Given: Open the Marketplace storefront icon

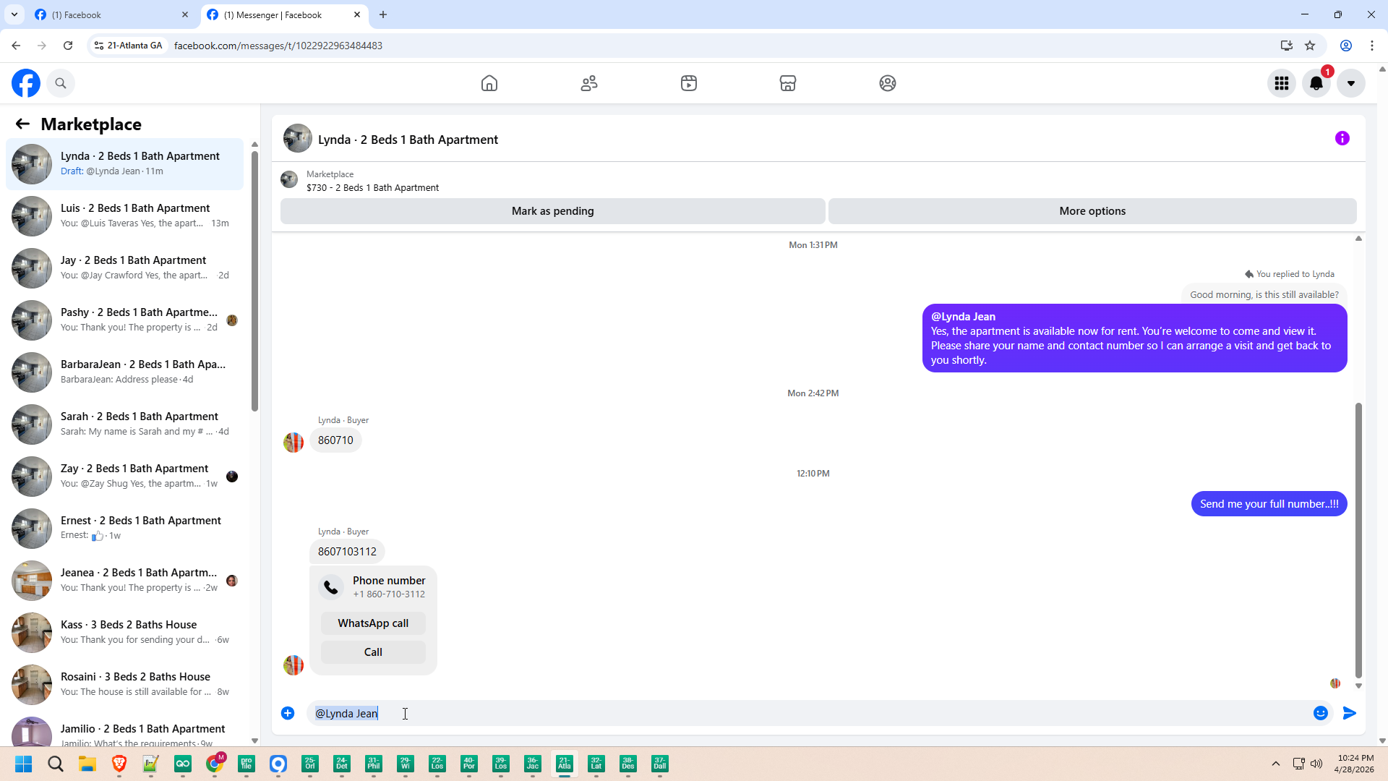Looking at the screenshot, I should [x=788, y=83].
